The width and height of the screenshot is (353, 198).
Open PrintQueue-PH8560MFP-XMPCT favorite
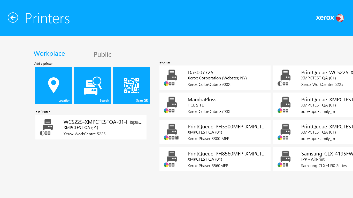(215, 159)
